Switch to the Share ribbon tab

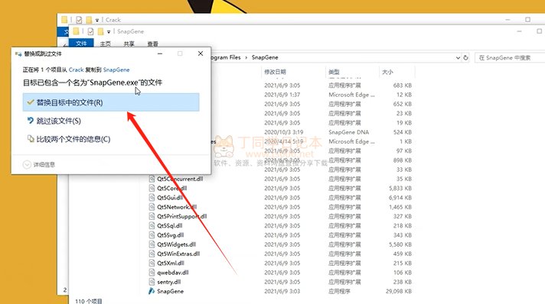[129, 44]
